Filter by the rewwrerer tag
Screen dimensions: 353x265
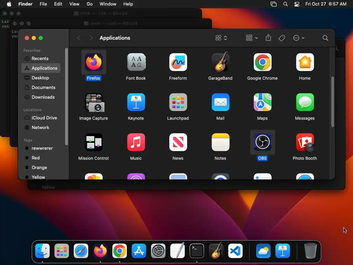click(x=41, y=148)
